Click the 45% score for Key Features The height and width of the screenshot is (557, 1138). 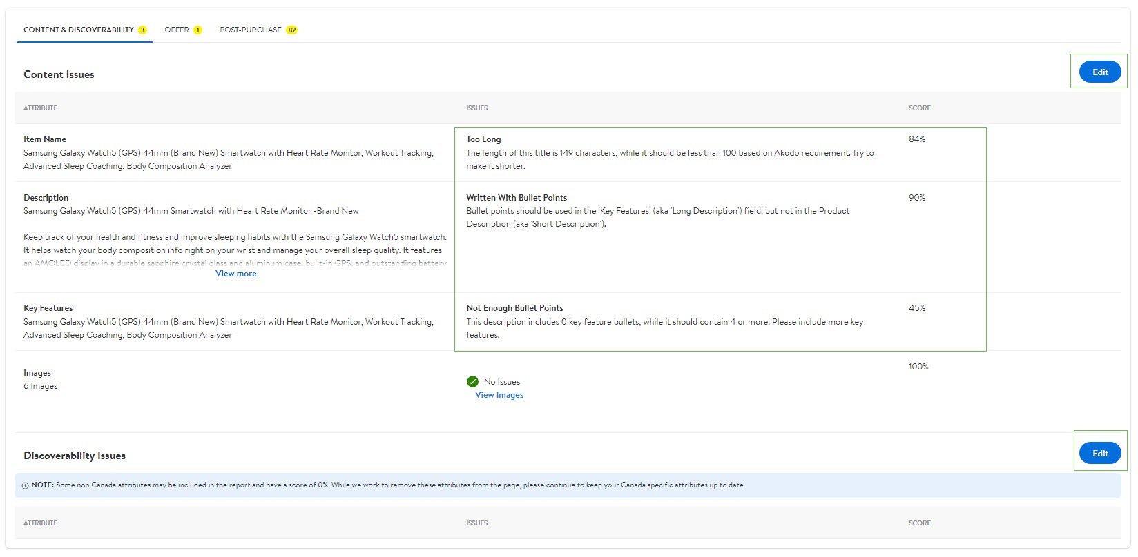917,308
